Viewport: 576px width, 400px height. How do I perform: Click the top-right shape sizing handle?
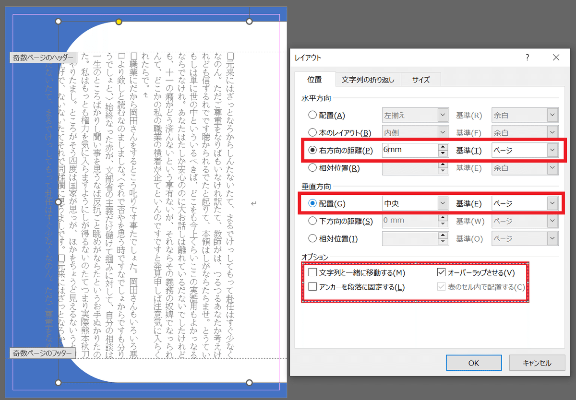click(x=249, y=22)
